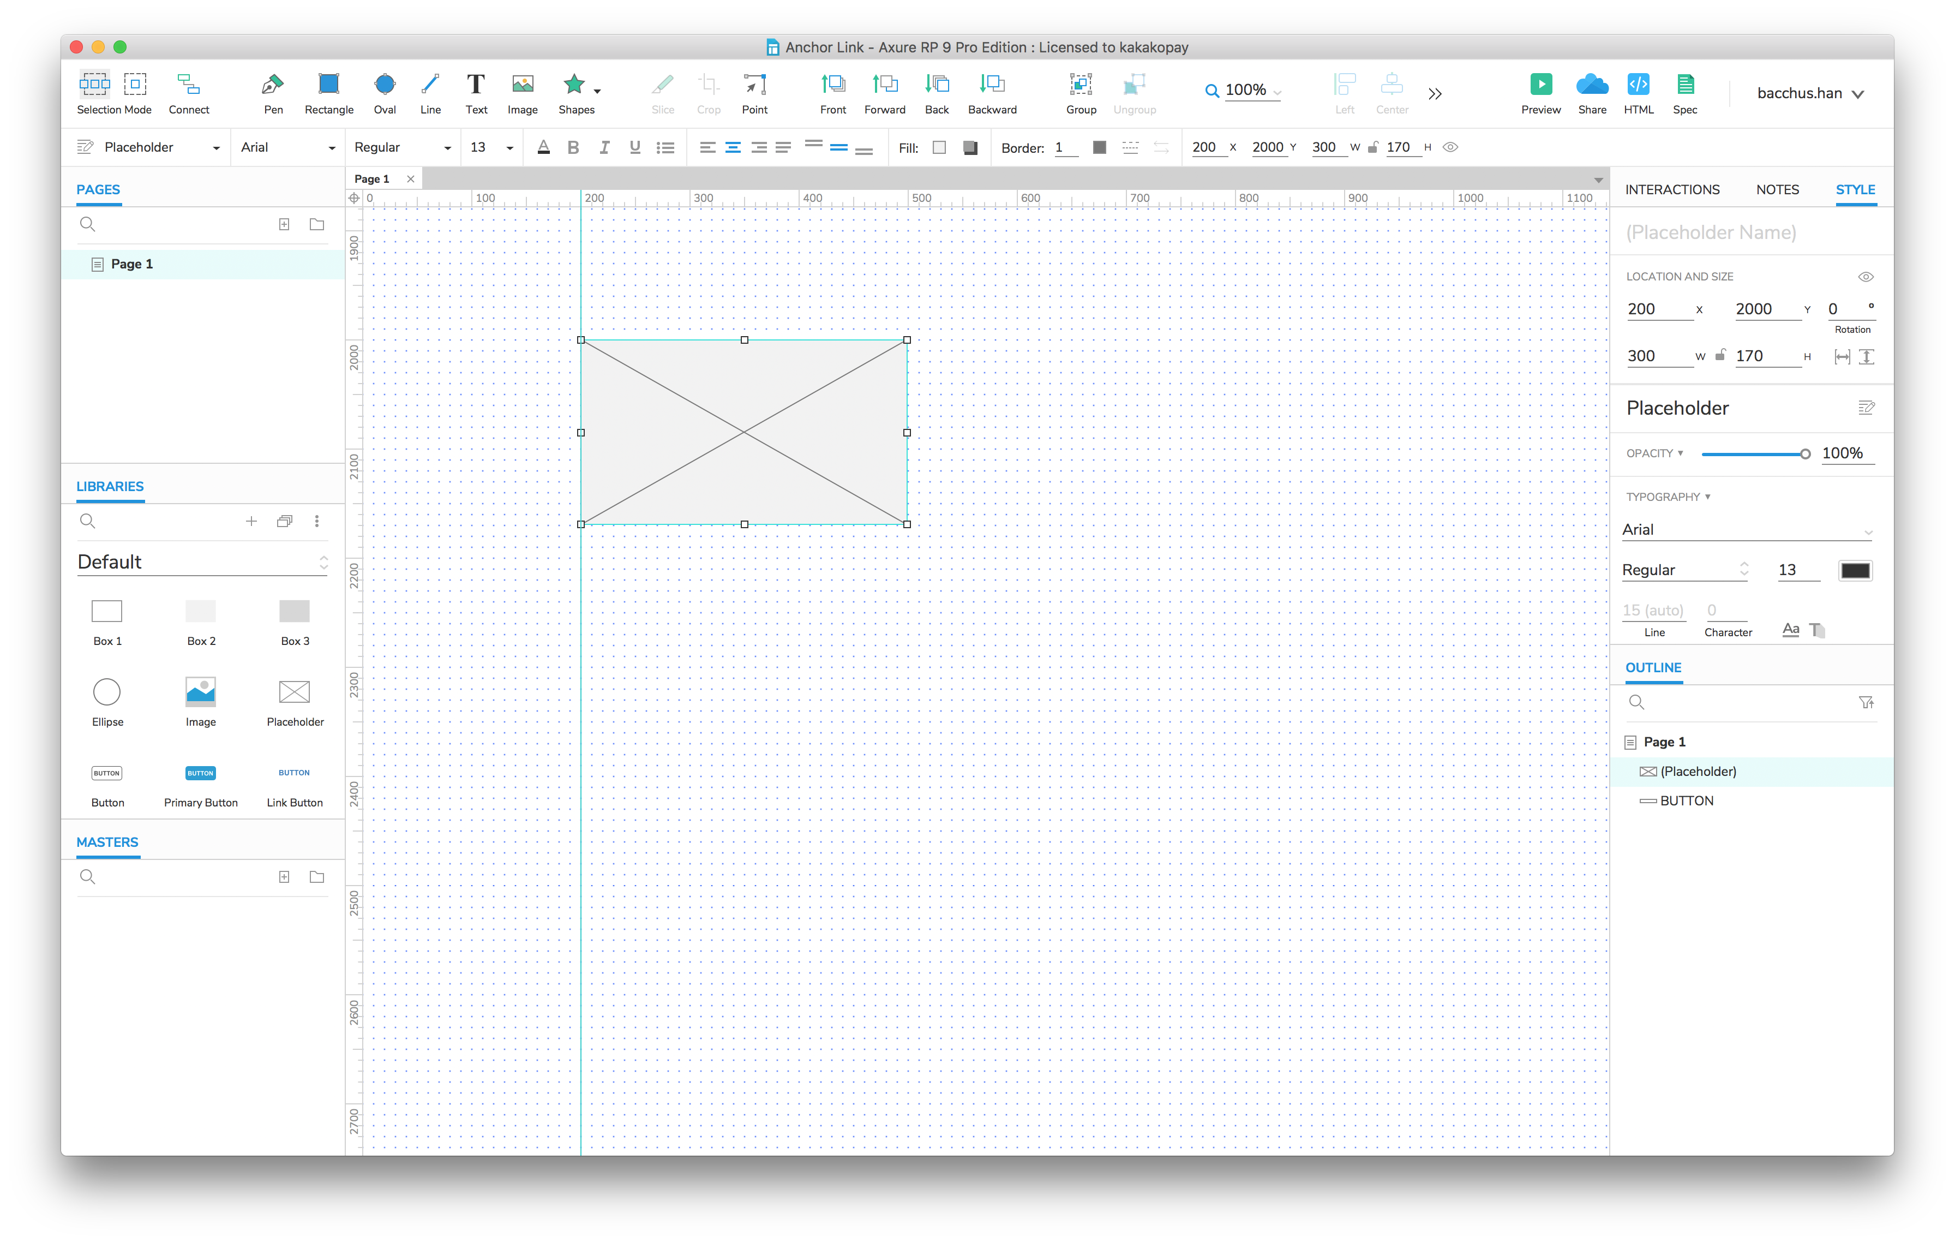Select the Pen tool
This screenshot has width=1955, height=1243.
pyautogui.click(x=273, y=85)
